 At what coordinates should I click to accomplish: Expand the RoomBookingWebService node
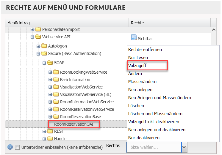click(50, 72)
